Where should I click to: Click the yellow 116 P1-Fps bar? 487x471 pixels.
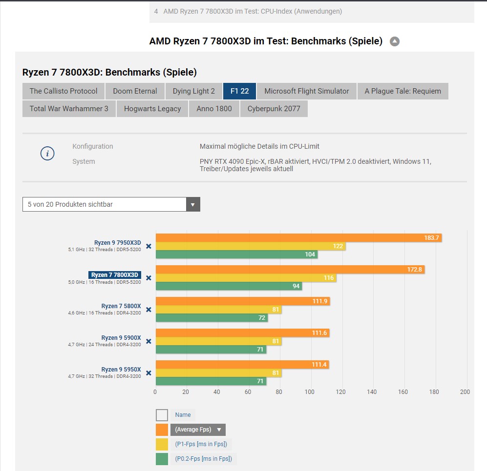246,278
